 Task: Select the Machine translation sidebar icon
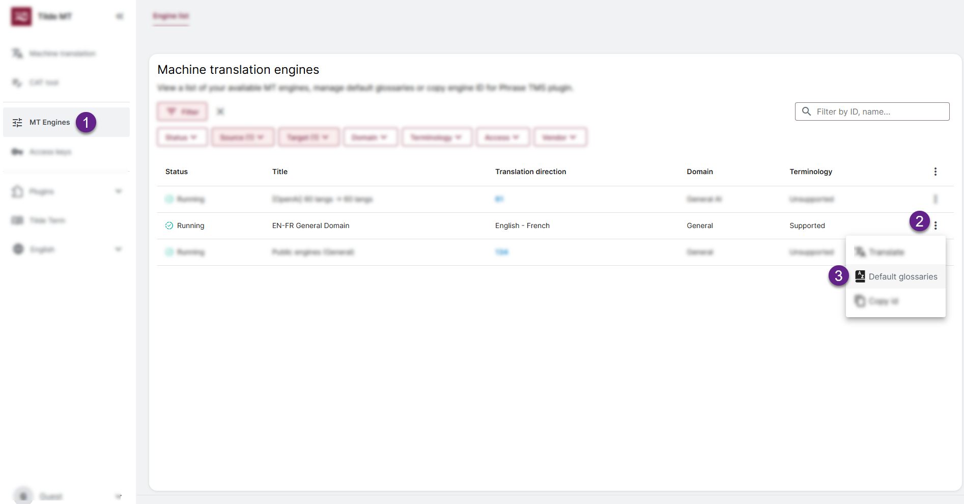[17, 53]
